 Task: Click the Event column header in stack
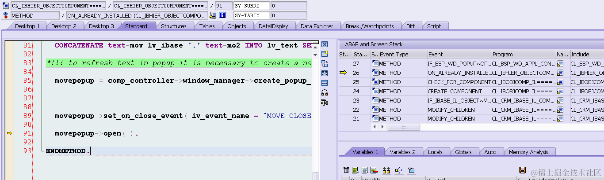coord(459,55)
